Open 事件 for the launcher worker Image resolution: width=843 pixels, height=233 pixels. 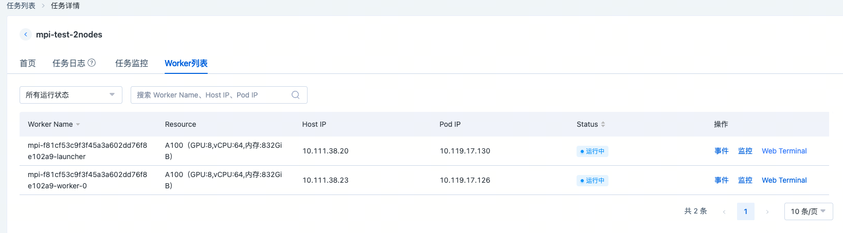(x=721, y=151)
